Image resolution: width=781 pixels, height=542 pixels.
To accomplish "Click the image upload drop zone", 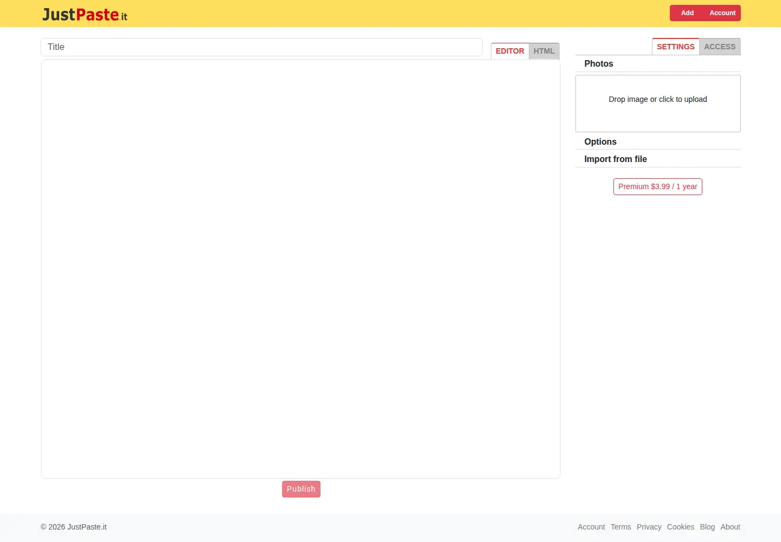I will (658, 104).
